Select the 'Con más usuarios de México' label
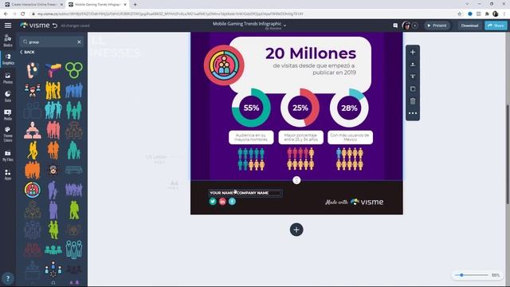Image resolution: width=510 pixels, height=287 pixels. pos(350,137)
